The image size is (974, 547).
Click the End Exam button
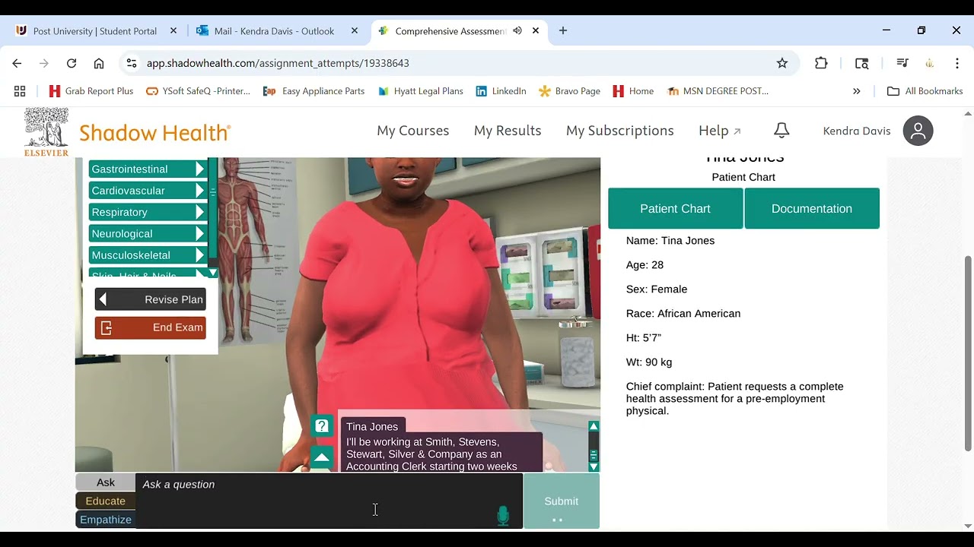click(151, 327)
